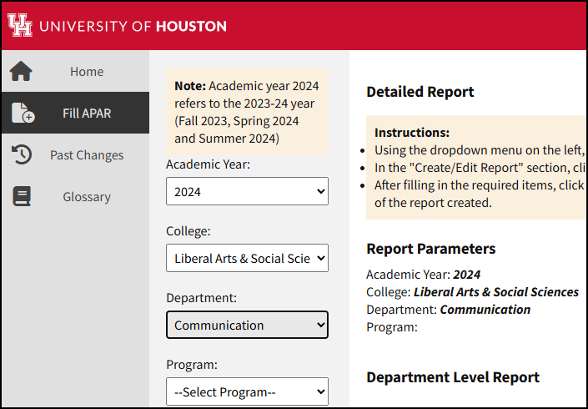The width and height of the screenshot is (588, 409).
Task: Go to Home in the sidebar
Action: point(86,72)
